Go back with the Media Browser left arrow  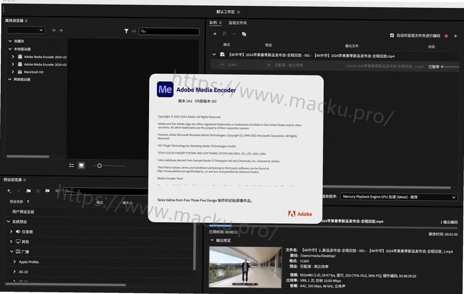54,30
